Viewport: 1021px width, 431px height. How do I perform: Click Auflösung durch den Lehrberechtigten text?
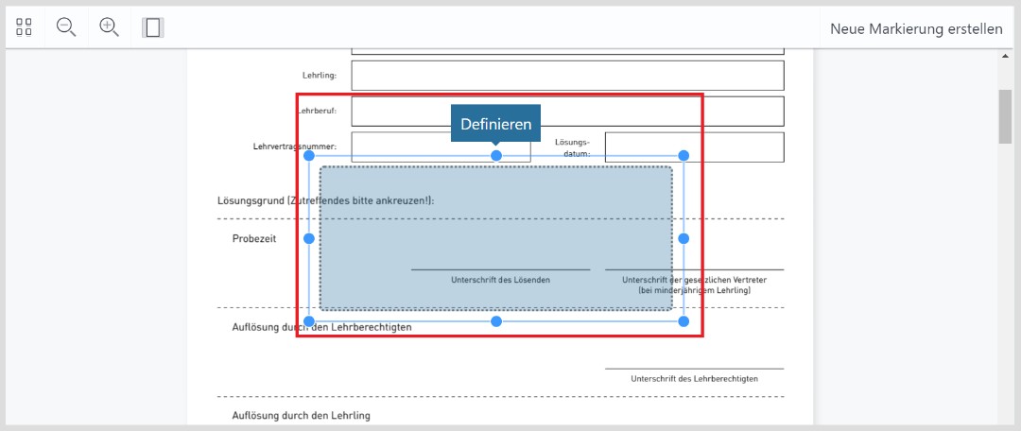coord(321,327)
